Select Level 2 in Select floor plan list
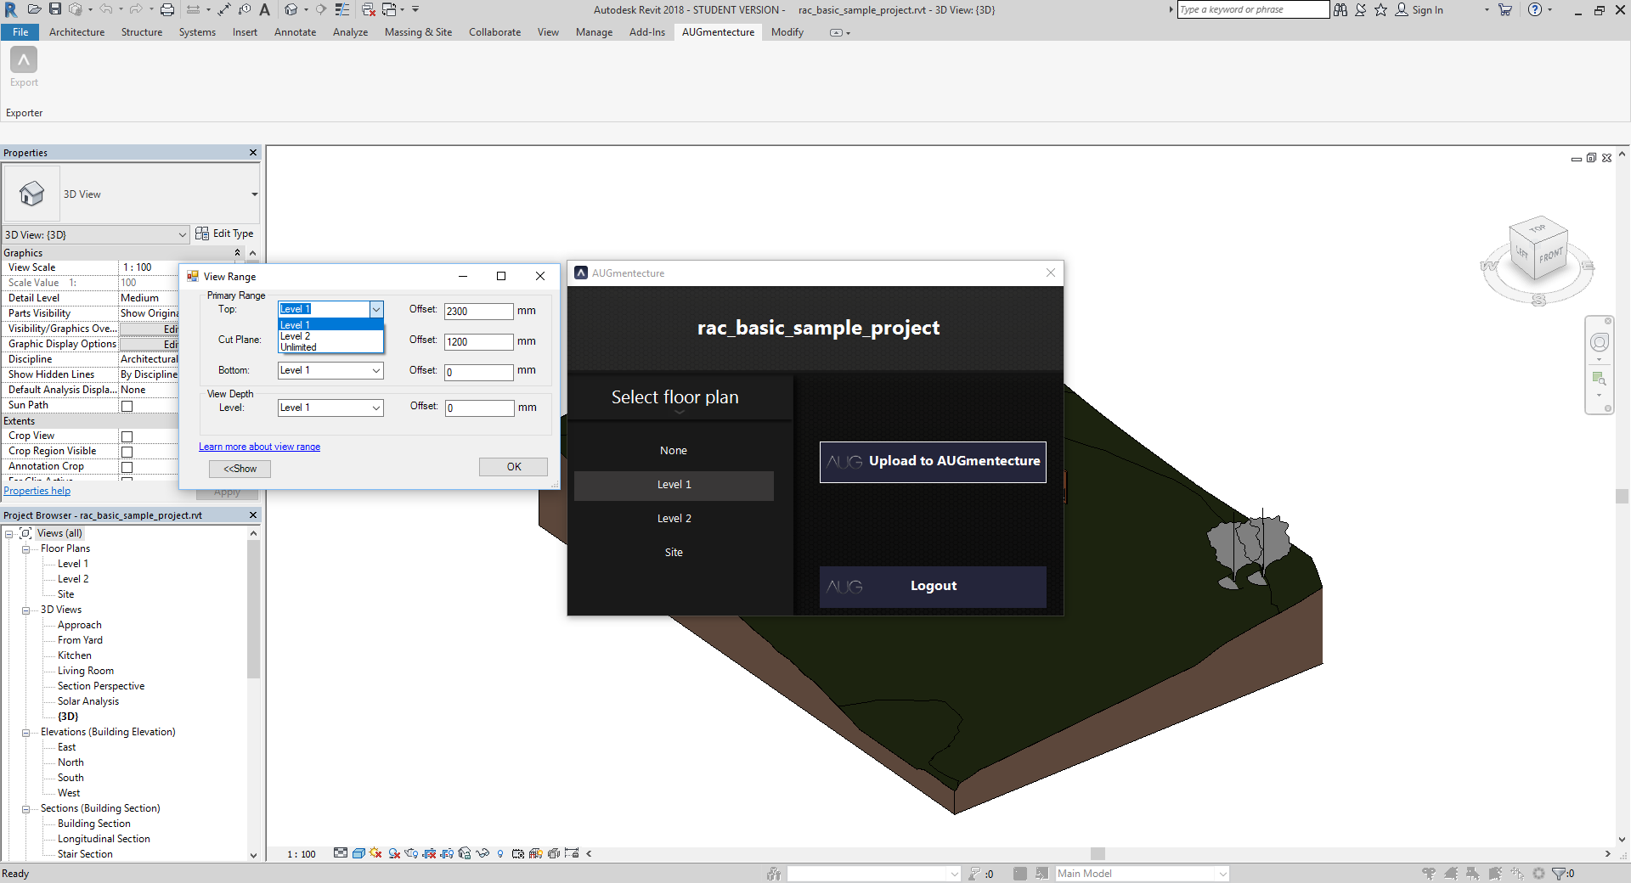This screenshot has height=883, width=1631. [674, 519]
